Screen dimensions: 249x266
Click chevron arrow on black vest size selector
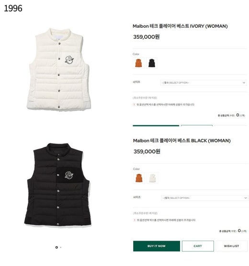pyautogui.click(x=245, y=198)
